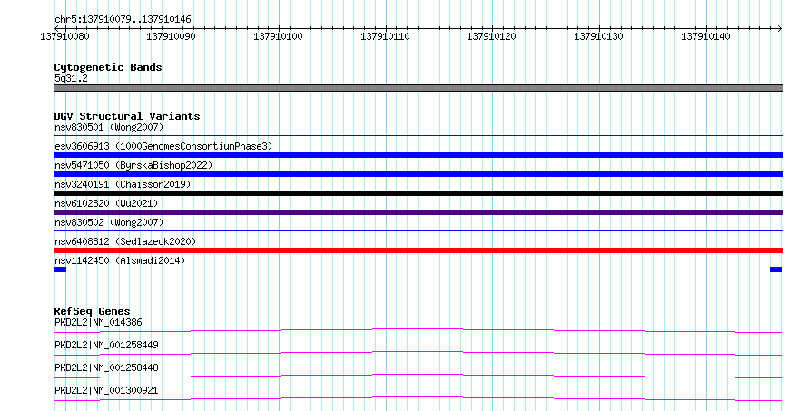Open the PKD2L2|NM_001258449 gene label
The image size is (808, 411).
click(106, 345)
